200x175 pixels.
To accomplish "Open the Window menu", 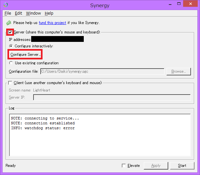I will 33,13.
